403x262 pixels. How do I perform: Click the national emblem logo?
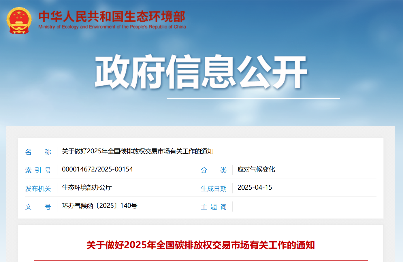pyautogui.click(x=19, y=20)
